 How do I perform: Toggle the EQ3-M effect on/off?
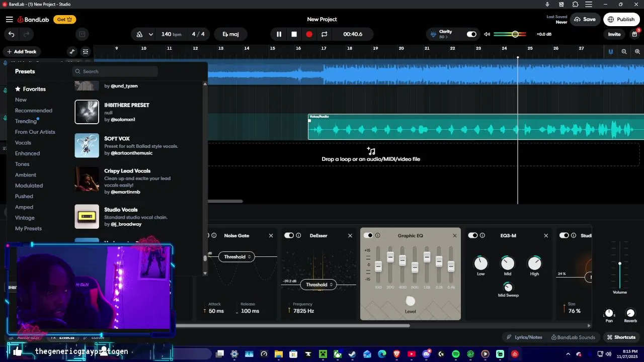tap(473, 235)
